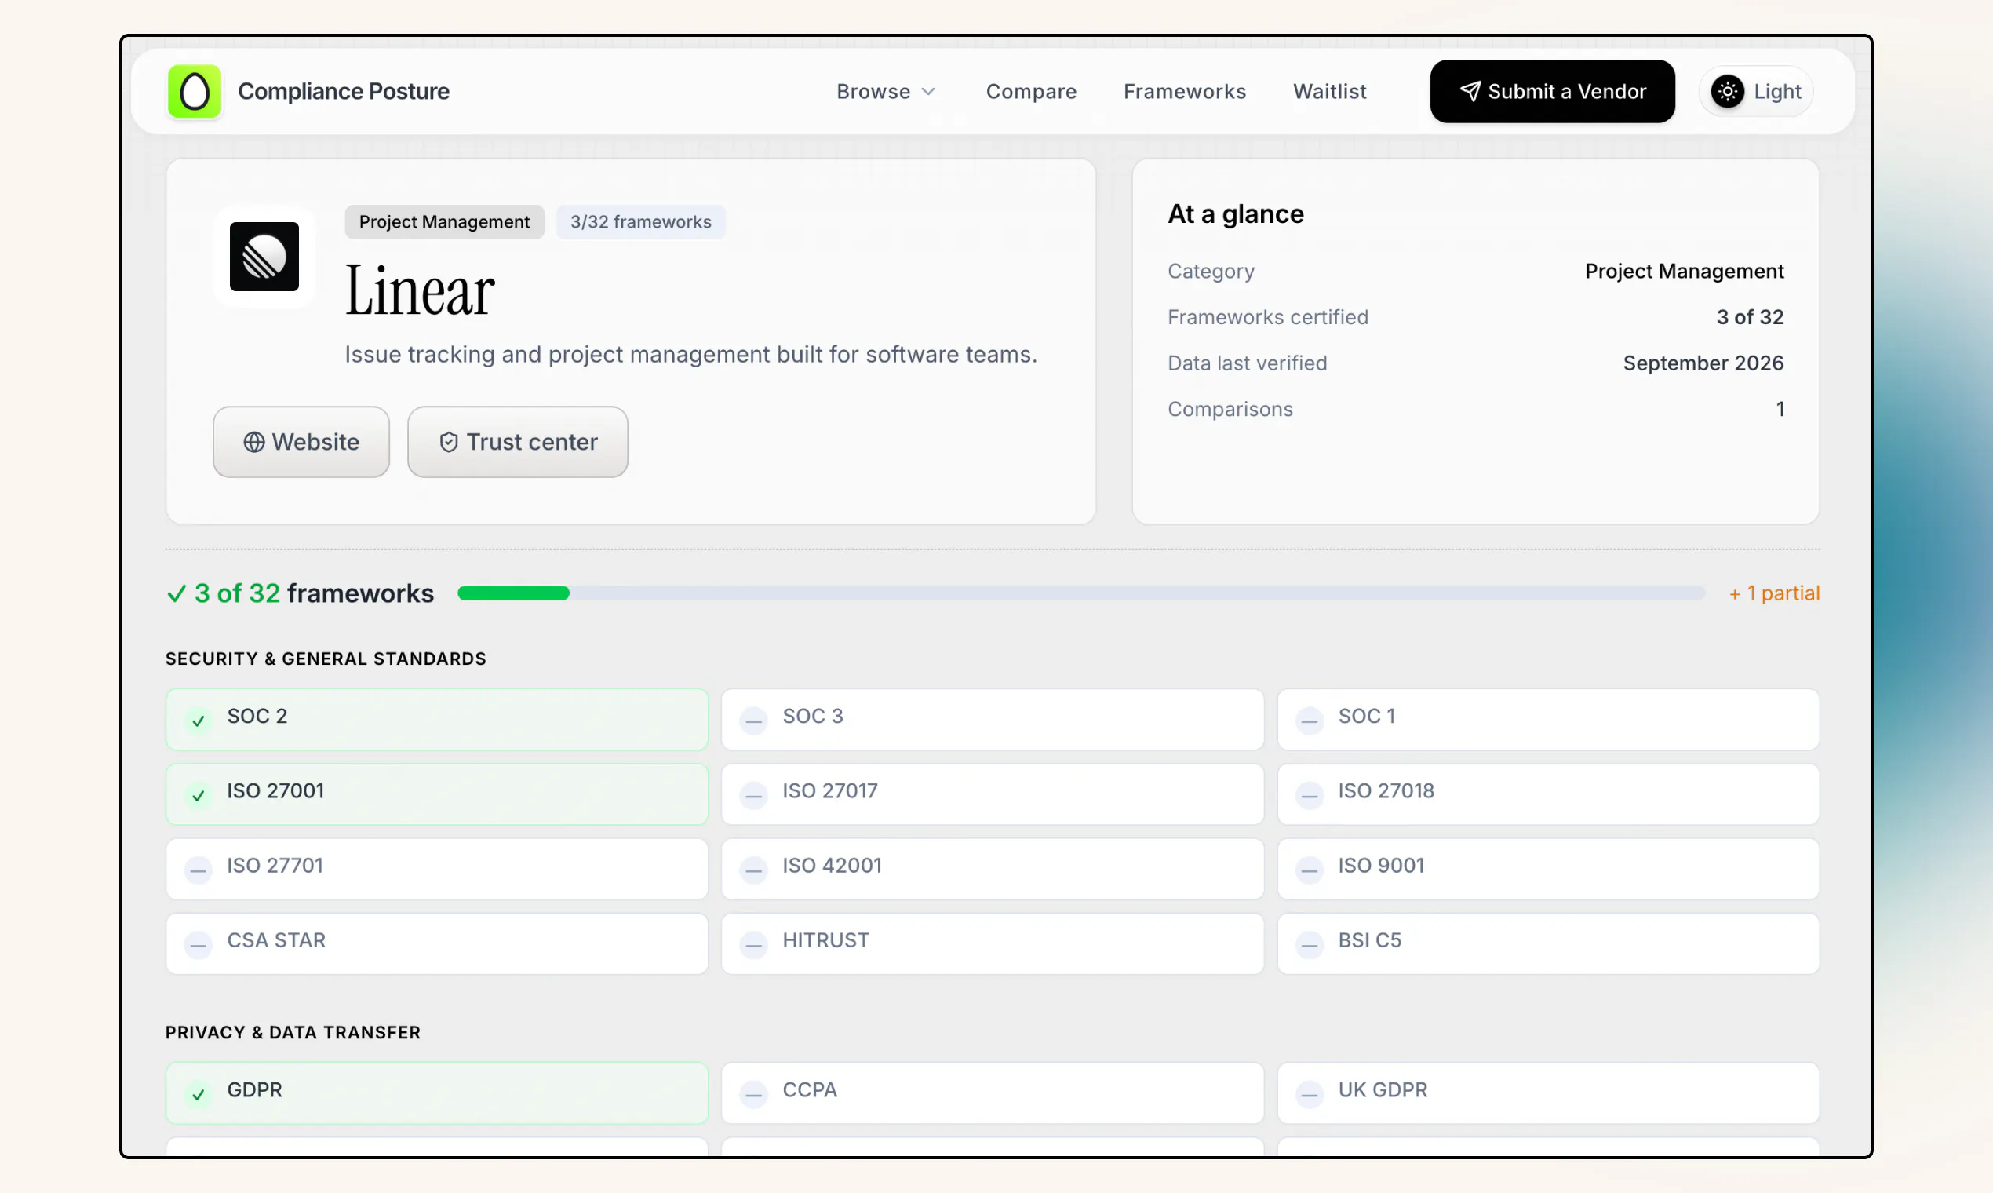Click the dash icon beside ISO 27018
The height and width of the screenshot is (1193, 1993).
(x=1309, y=795)
